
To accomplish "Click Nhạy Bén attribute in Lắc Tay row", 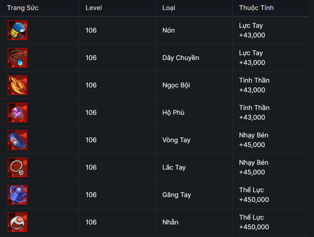I will pos(254,163).
